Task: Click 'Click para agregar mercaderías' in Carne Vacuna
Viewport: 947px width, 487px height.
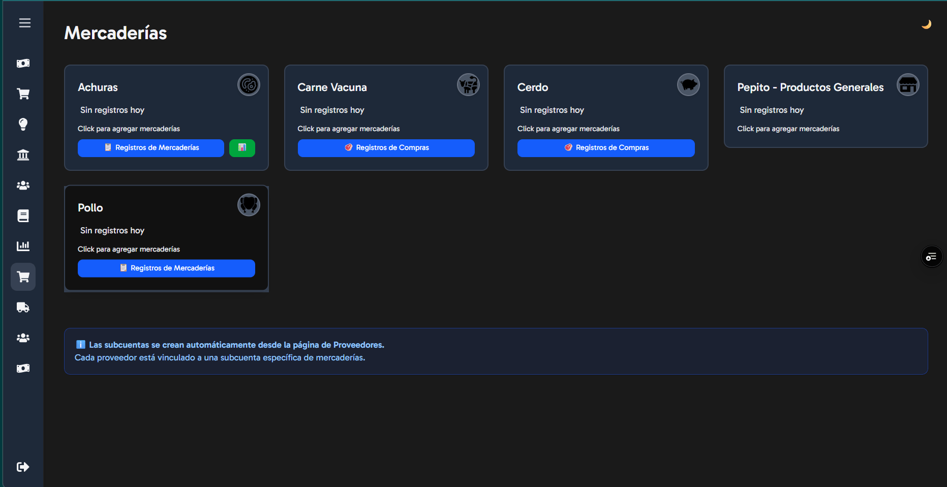Action: coord(349,129)
